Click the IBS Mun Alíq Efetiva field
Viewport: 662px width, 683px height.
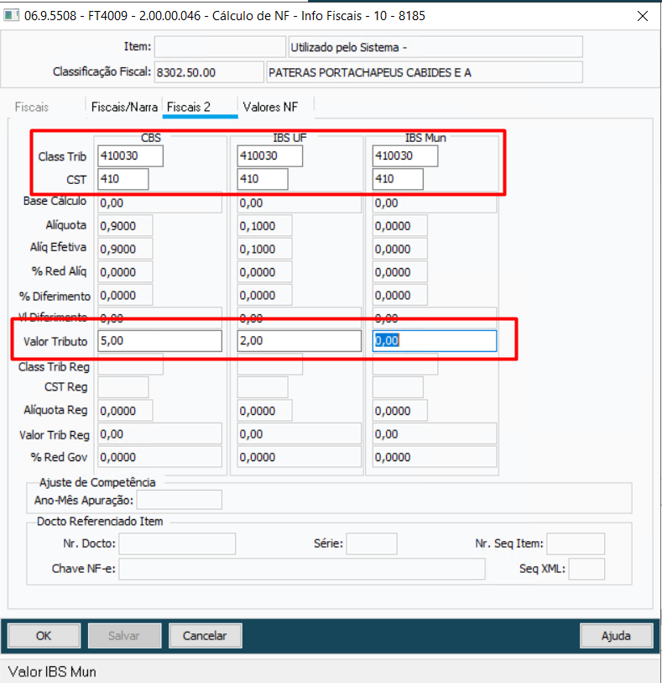pos(399,249)
